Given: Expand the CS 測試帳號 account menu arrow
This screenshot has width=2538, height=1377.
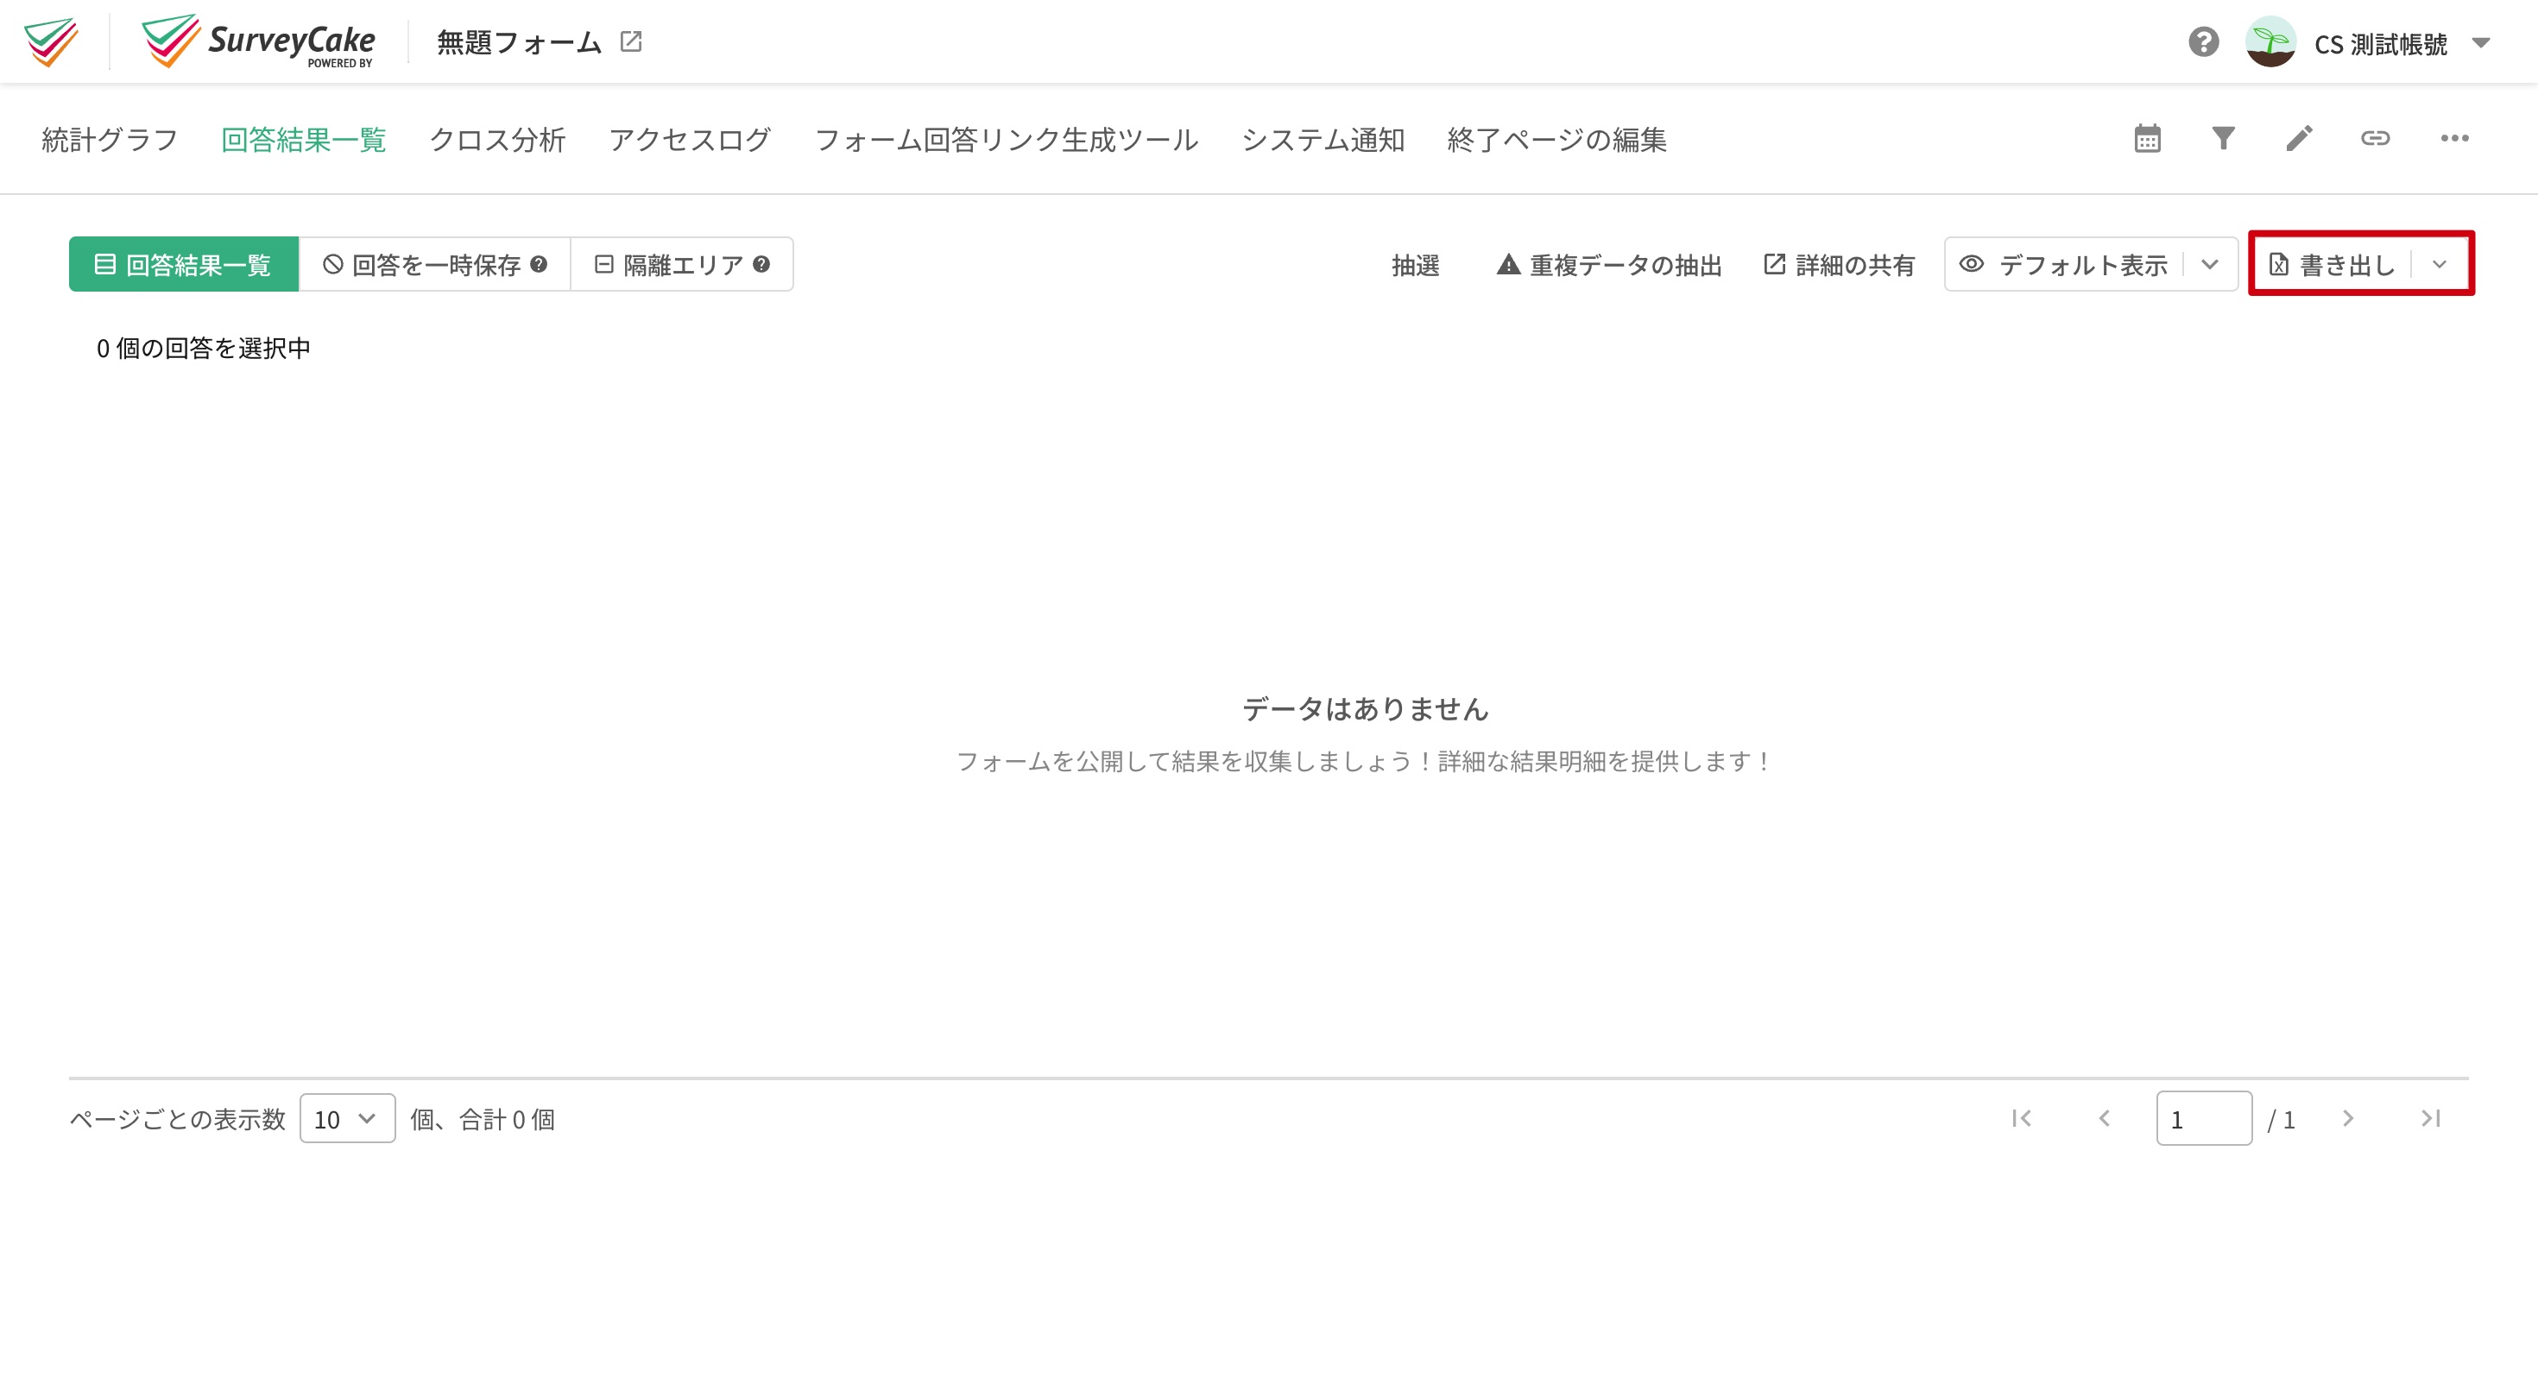Looking at the screenshot, I should pyautogui.click(x=2481, y=42).
